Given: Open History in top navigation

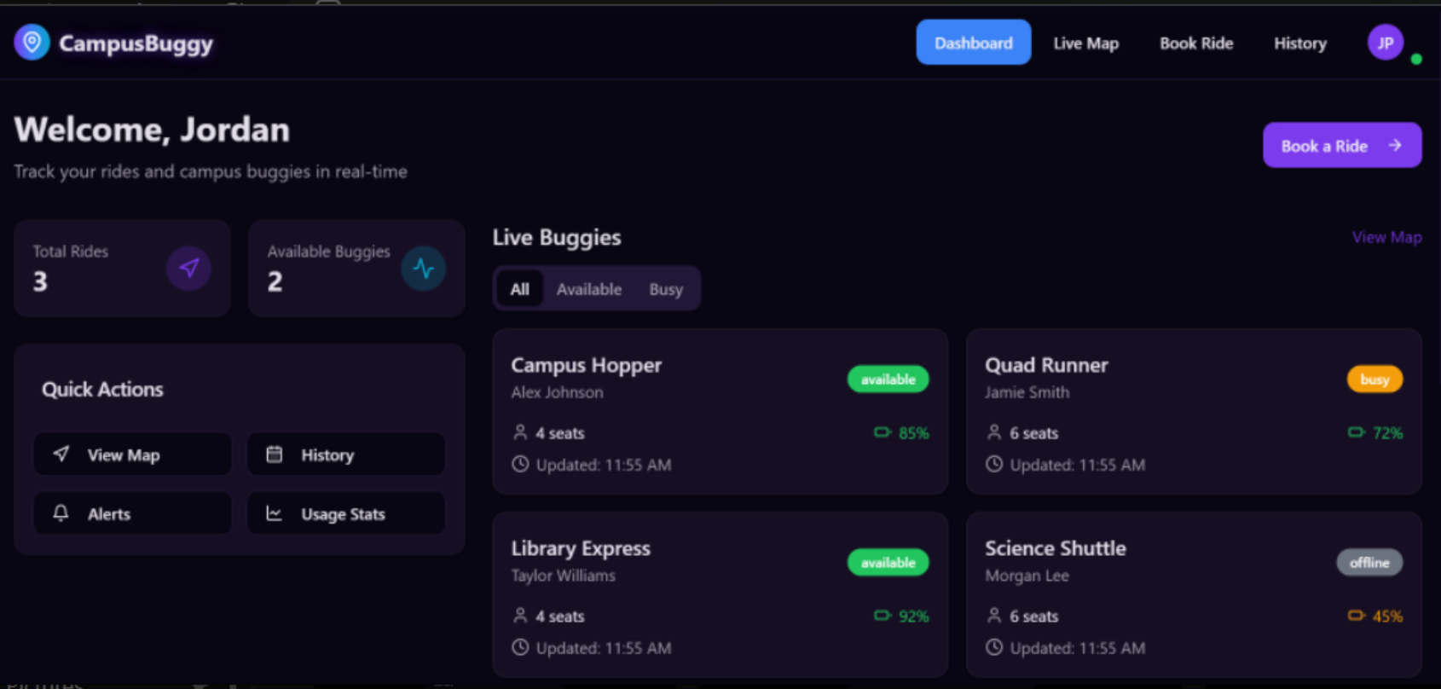Looking at the screenshot, I should (x=1300, y=43).
